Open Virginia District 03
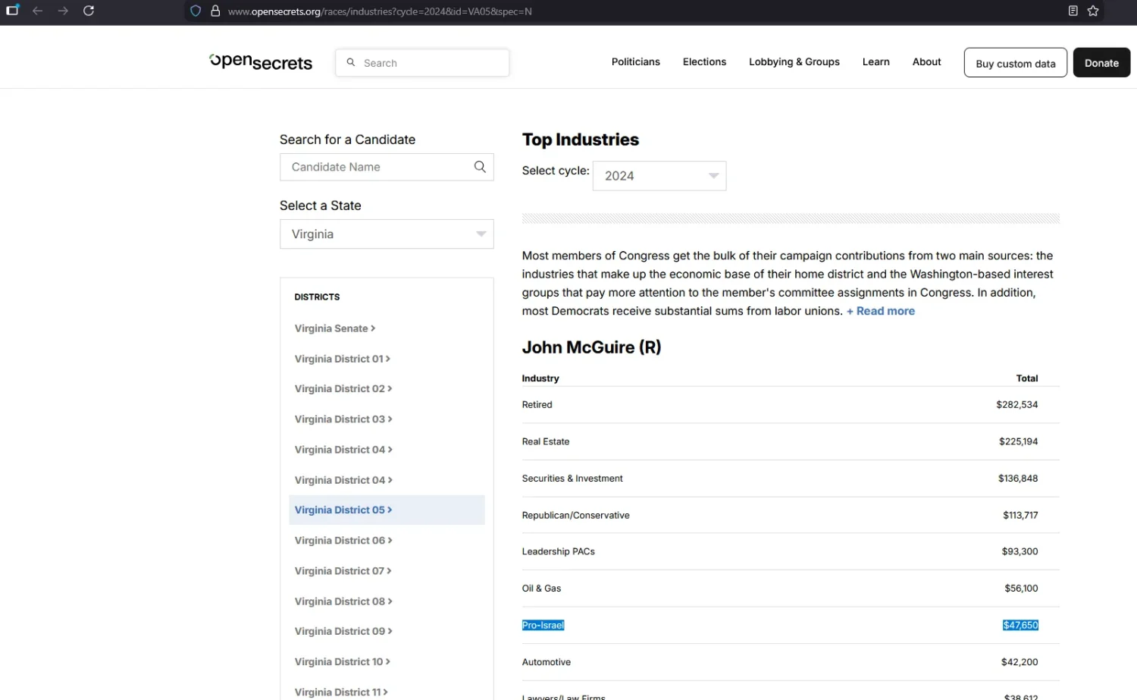Viewport: 1137px width, 700px height. pos(343,419)
